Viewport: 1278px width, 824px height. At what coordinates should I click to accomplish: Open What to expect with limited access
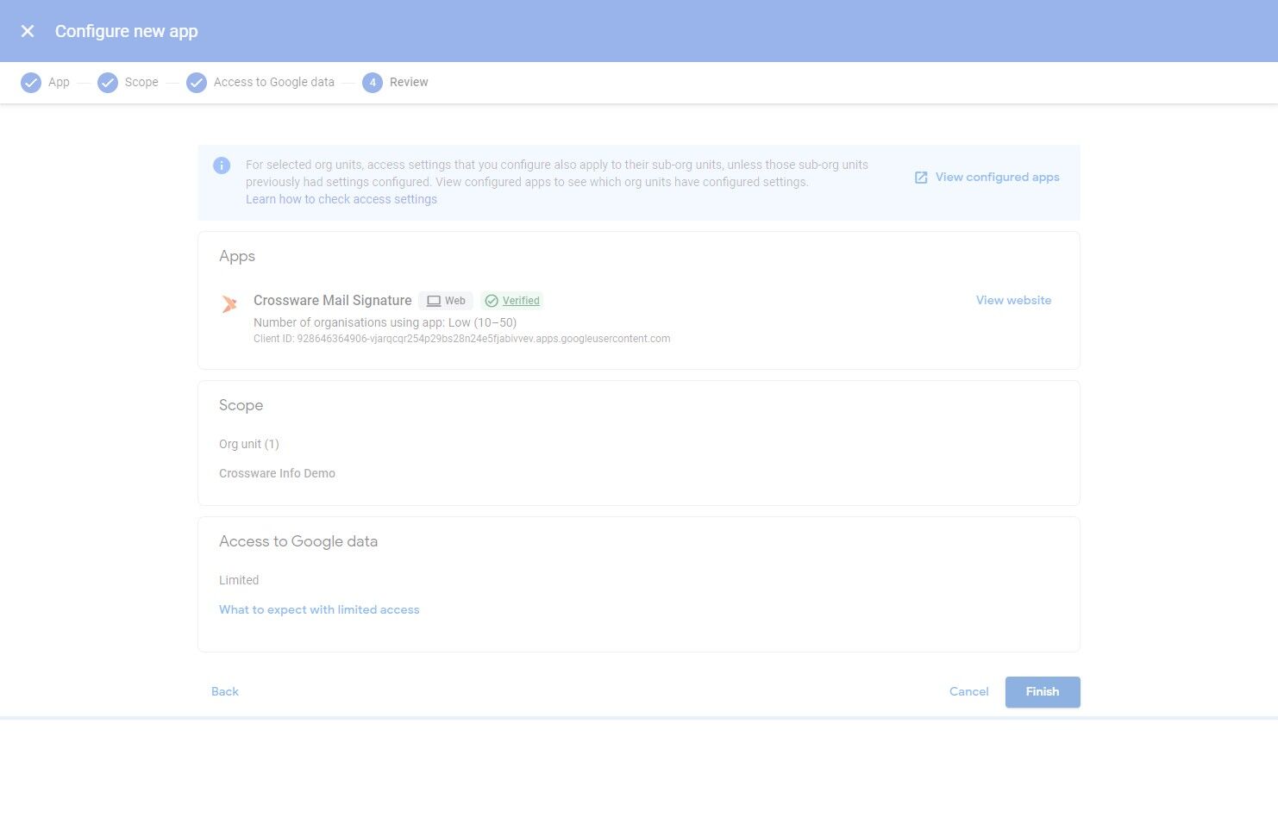click(319, 609)
